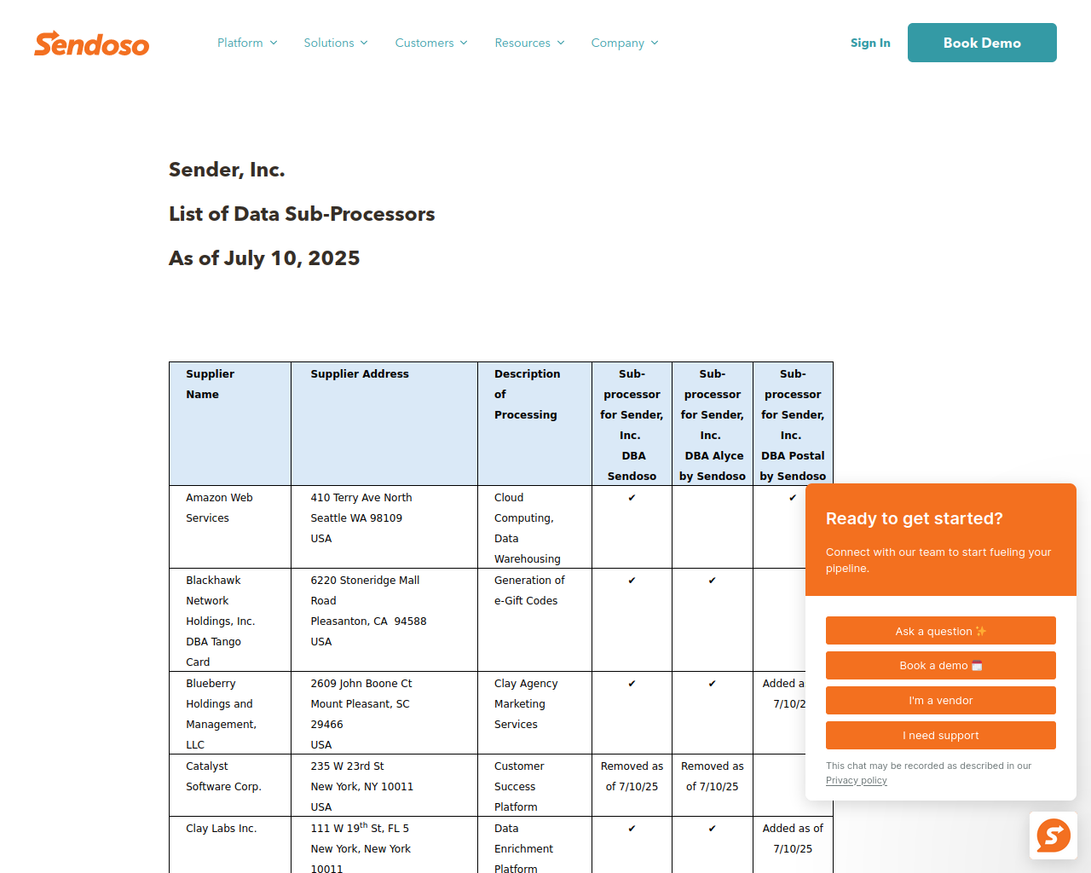Click the Blackhawk Network Holdings supplier cell
The width and height of the screenshot is (1091, 873).
click(230, 620)
